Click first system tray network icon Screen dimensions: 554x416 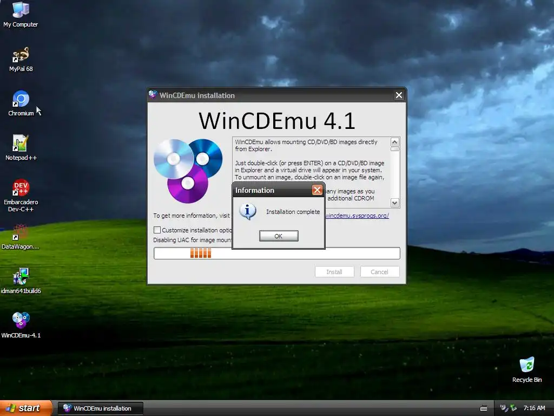504,408
